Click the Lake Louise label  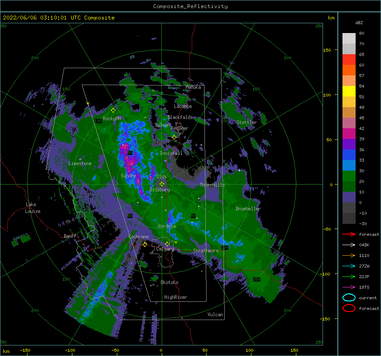pyautogui.click(x=33, y=208)
